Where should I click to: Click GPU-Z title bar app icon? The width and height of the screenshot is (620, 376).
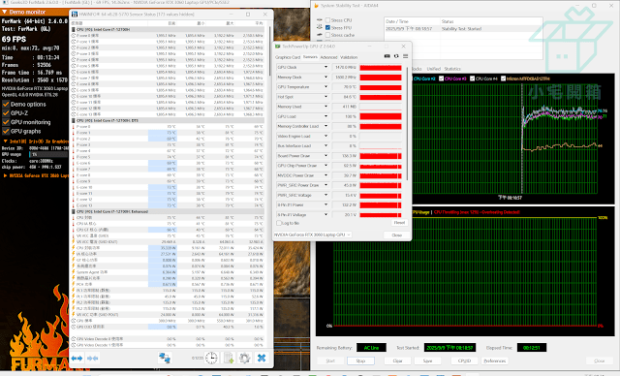[x=278, y=47]
